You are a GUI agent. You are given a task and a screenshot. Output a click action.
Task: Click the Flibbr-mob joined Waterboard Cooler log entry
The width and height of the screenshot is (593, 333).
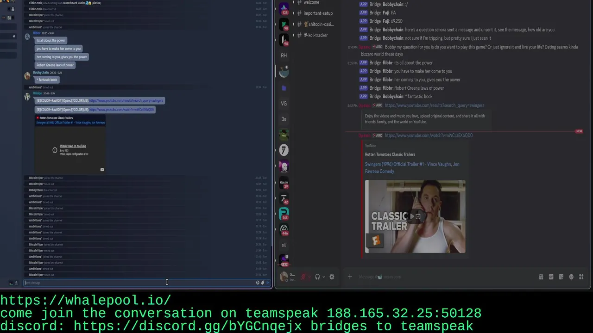[65, 3]
